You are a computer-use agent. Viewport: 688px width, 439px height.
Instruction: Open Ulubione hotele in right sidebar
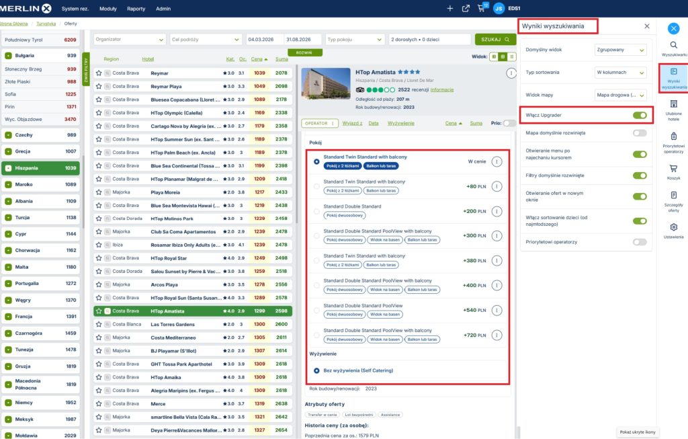click(673, 108)
